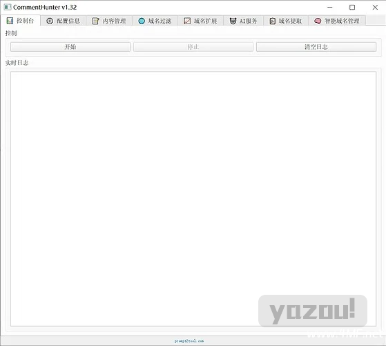Screen dimensions: 386x346
Task: Clear logs with the 清空日志 button
Action: click(x=316, y=47)
